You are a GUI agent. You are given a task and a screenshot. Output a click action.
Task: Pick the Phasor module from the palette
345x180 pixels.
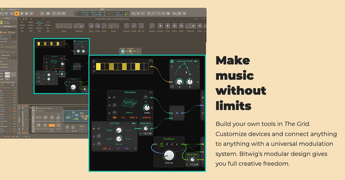coord(64,27)
